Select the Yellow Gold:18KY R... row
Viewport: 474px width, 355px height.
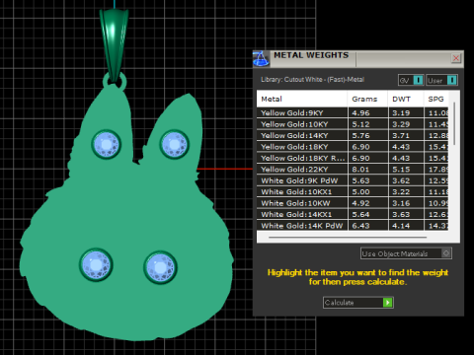353,158
